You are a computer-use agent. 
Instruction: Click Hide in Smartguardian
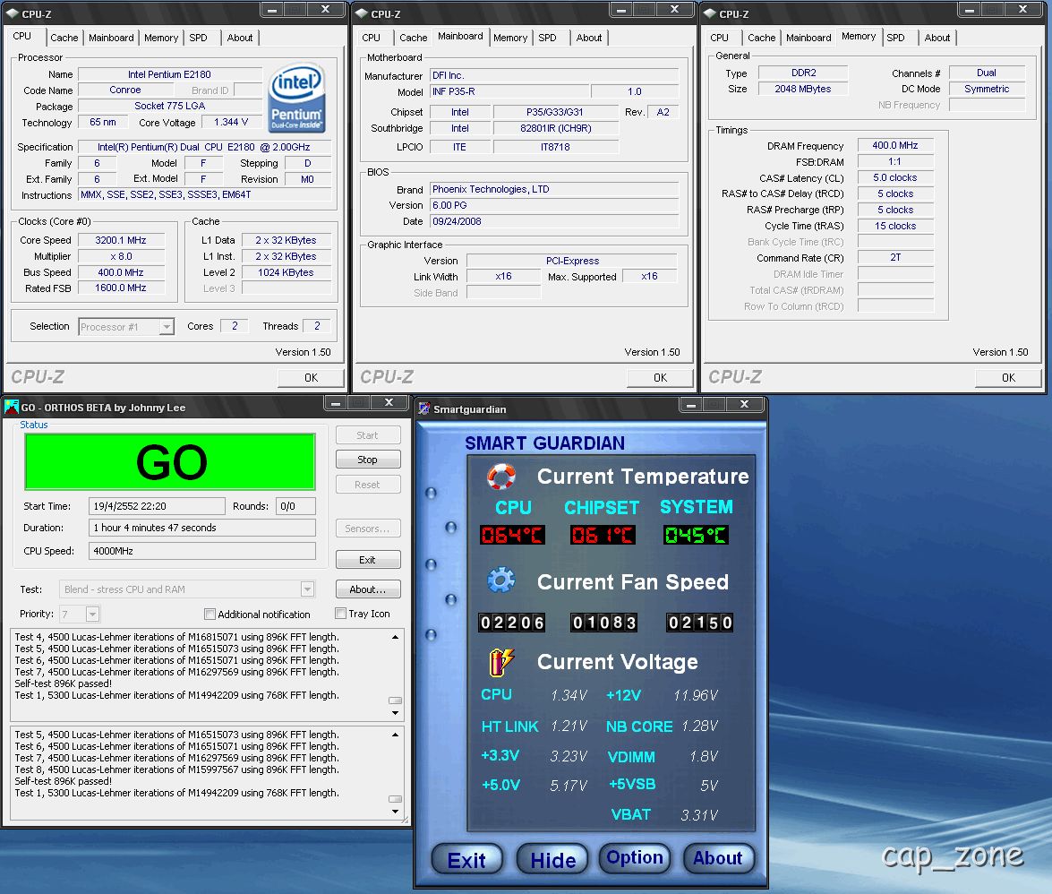(552, 860)
